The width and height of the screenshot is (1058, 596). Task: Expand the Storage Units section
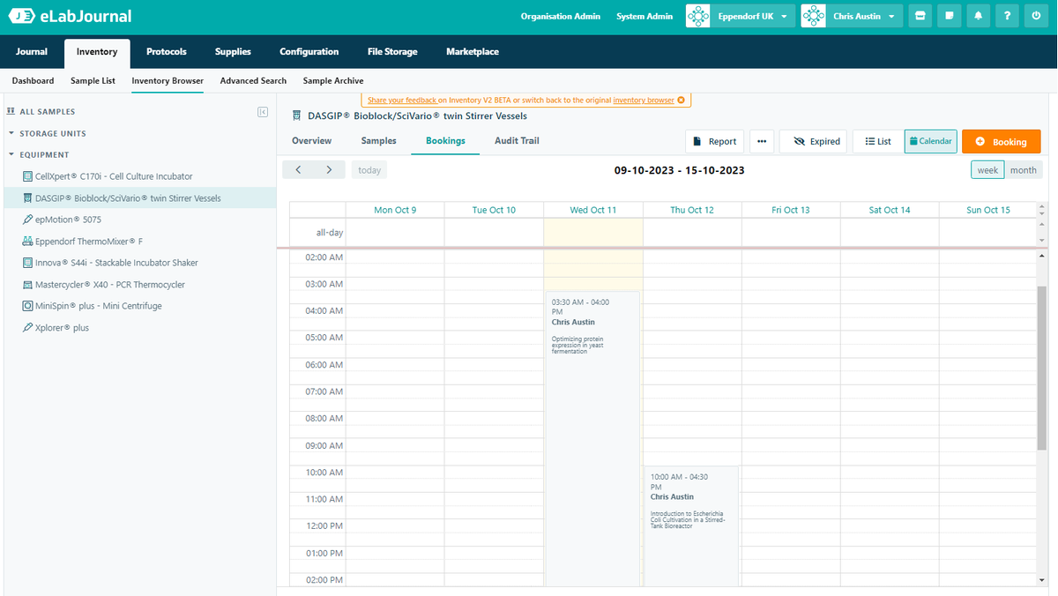[x=54, y=133]
